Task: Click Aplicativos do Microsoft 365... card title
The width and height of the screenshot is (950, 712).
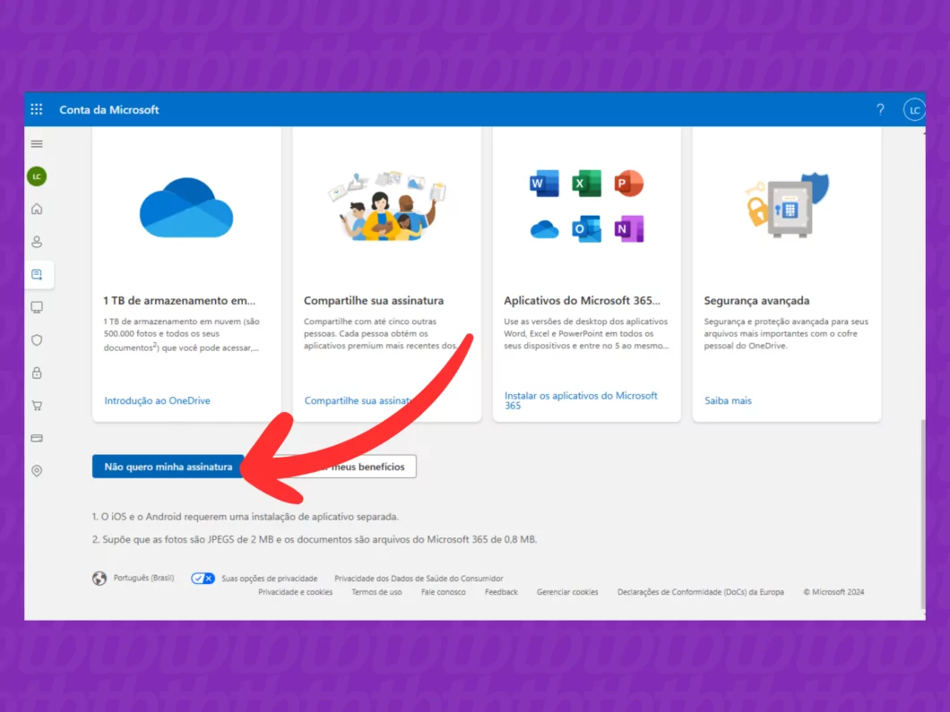Action: pyautogui.click(x=582, y=300)
